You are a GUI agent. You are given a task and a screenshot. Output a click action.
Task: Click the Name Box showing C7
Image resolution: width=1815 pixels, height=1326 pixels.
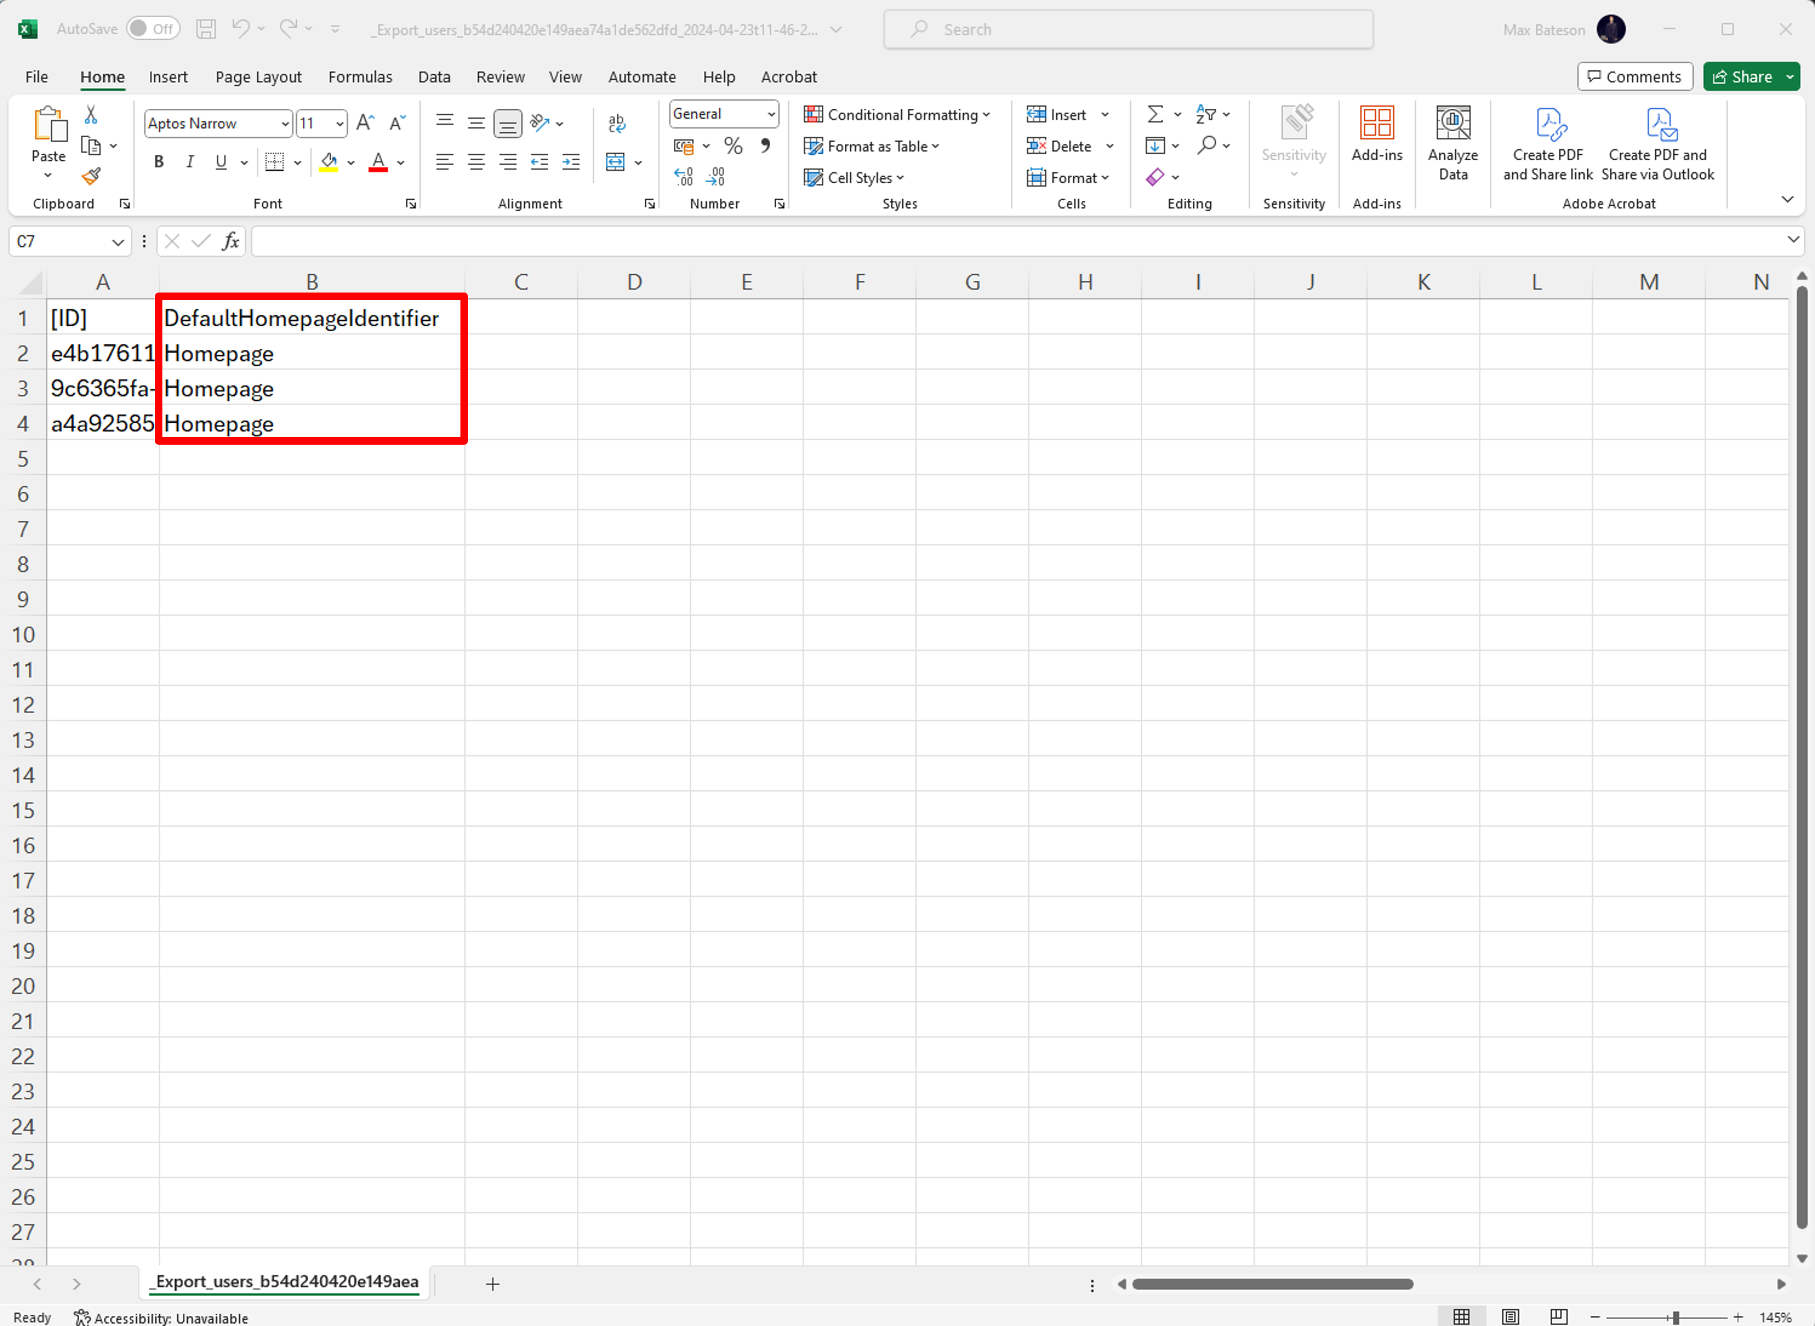pyautogui.click(x=60, y=242)
